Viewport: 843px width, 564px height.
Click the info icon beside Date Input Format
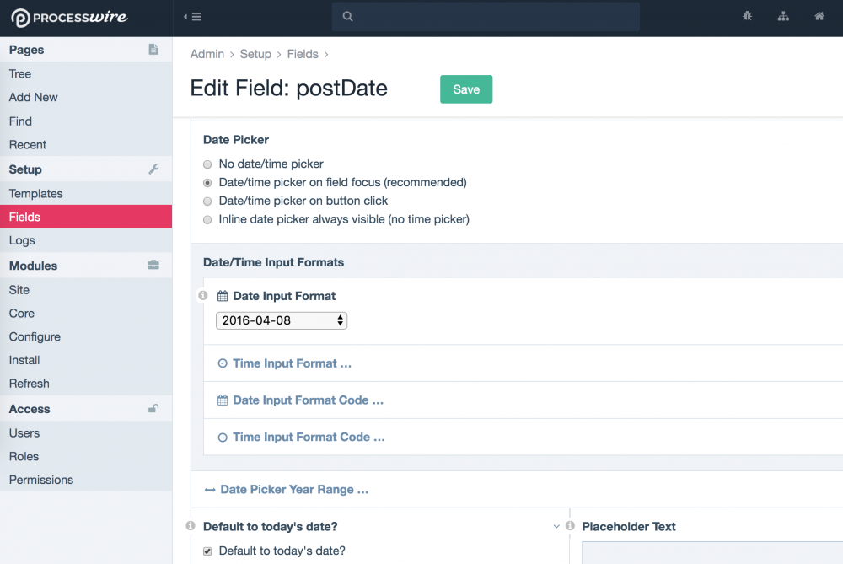pyautogui.click(x=202, y=296)
